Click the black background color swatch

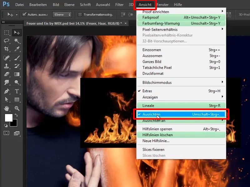(x=14, y=124)
